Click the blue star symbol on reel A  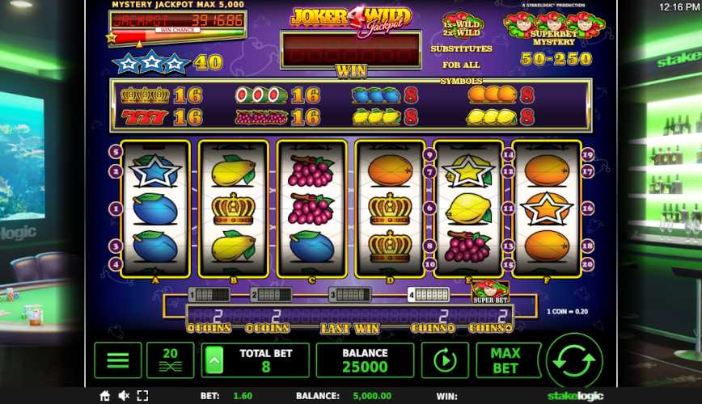tap(155, 170)
